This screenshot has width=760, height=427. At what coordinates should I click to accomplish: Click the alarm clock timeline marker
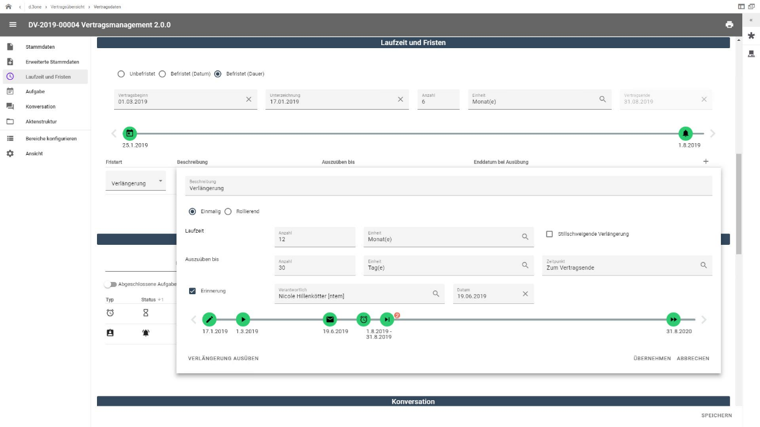click(x=364, y=319)
